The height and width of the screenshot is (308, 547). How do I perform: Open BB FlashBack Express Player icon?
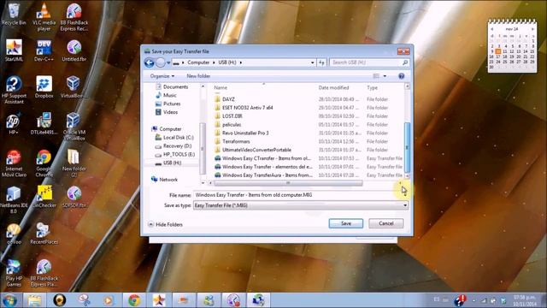coord(44,273)
